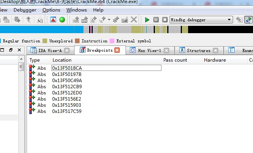Viewport: 253px width, 153px height.
Task: Sort breakpoints by Hardware column header
Action: click(224, 60)
